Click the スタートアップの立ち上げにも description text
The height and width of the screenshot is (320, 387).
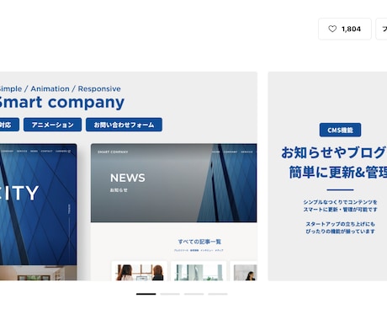pos(340,224)
